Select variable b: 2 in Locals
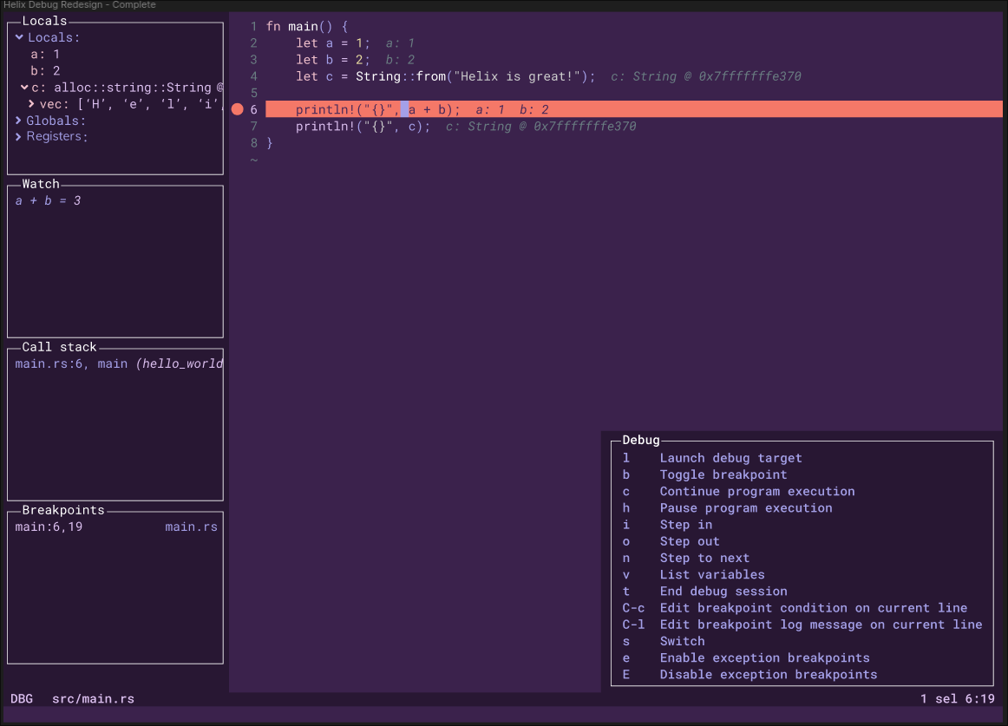1008x726 pixels. coord(45,71)
